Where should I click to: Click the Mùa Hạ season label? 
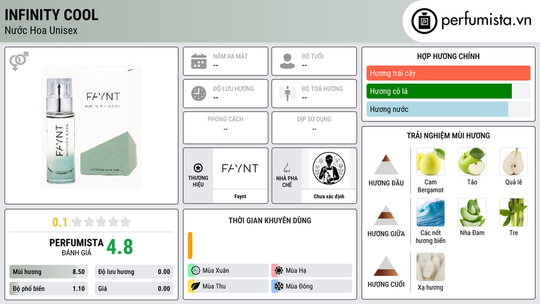[x=296, y=271]
